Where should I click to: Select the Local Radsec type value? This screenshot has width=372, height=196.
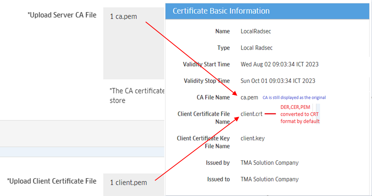coord(257,48)
